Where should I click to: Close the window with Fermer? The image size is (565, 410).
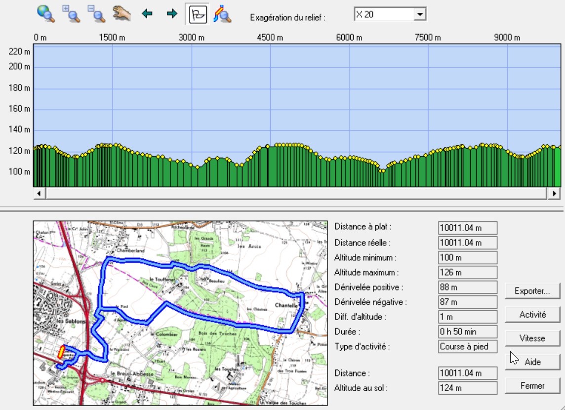[532, 386]
